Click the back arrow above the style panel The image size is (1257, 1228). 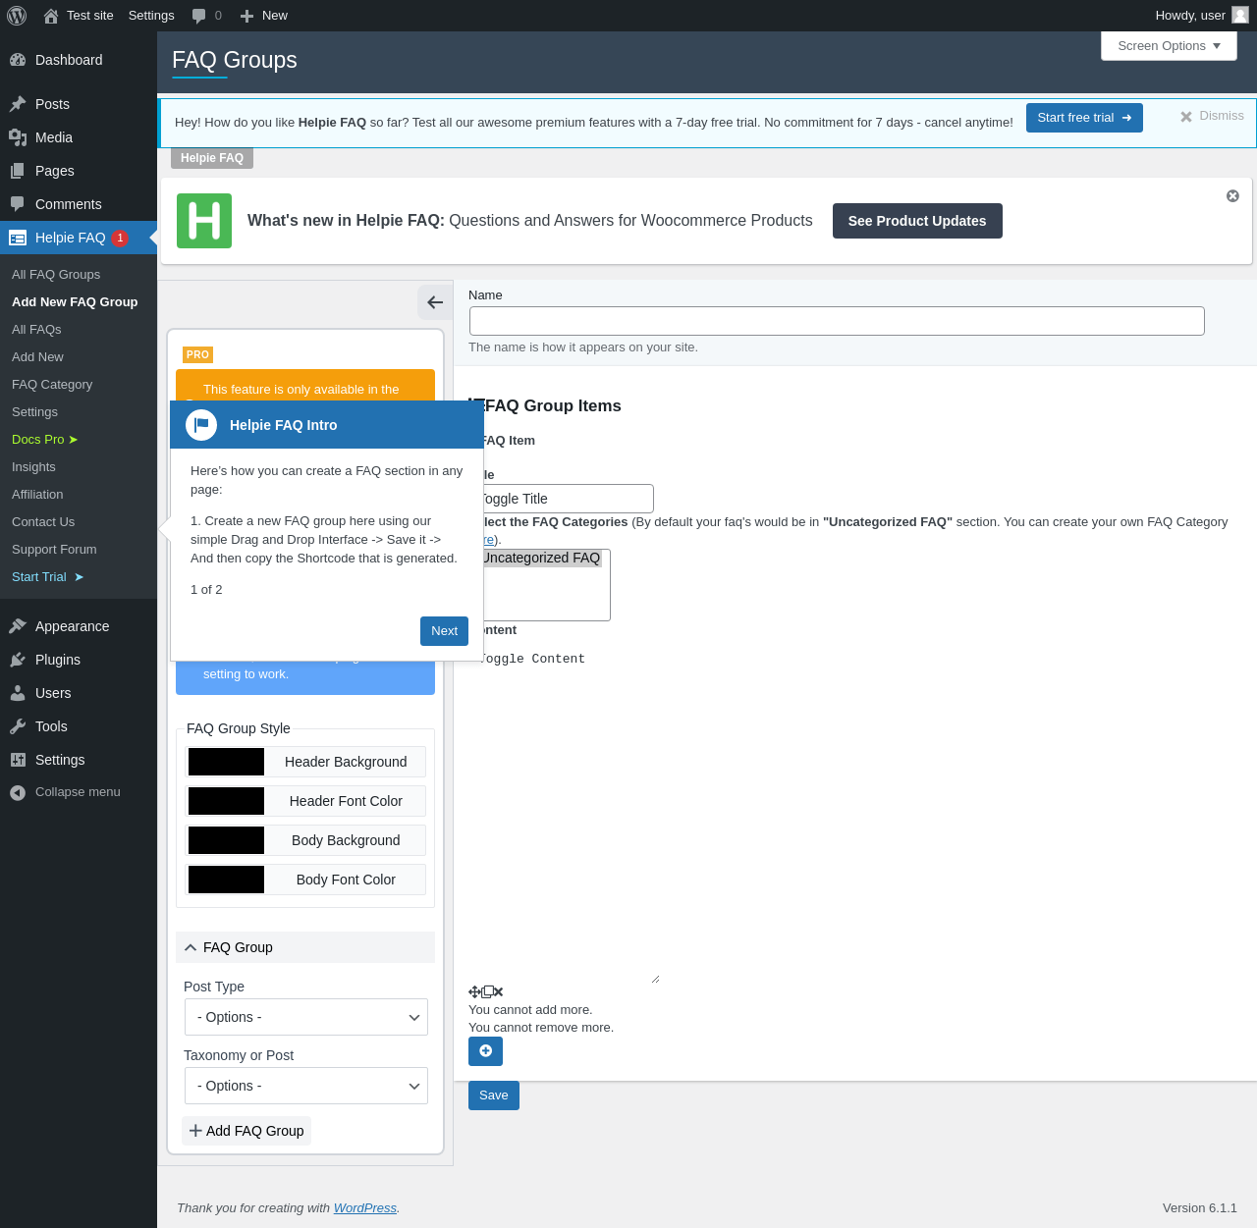pos(435,302)
